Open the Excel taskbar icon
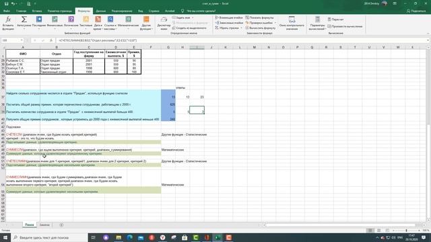This screenshot has width=431, height=242. [218, 237]
